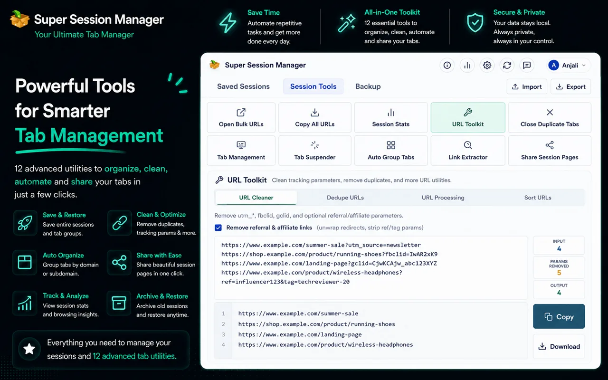Open the Backup tab

point(368,86)
